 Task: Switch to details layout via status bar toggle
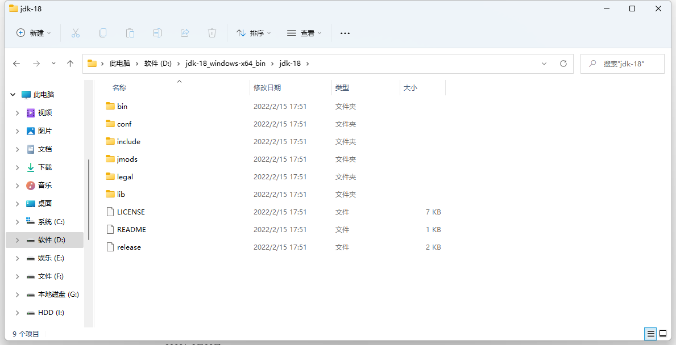pyautogui.click(x=651, y=334)
